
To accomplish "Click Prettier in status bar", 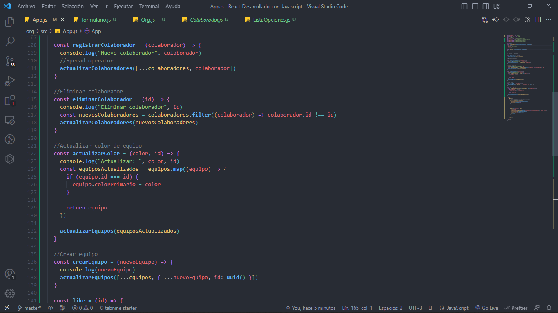I will click(516, 308).
